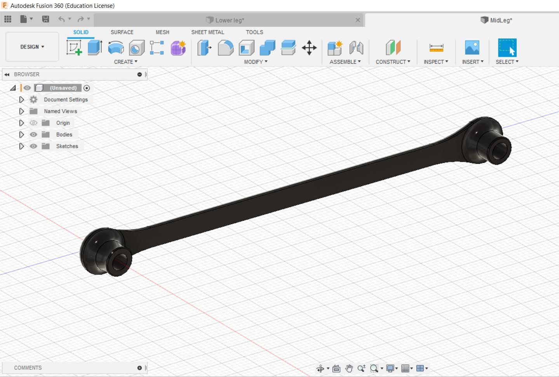Open the SELECT dropdown menu
This screenshot has height=377, width=559.
507,62
